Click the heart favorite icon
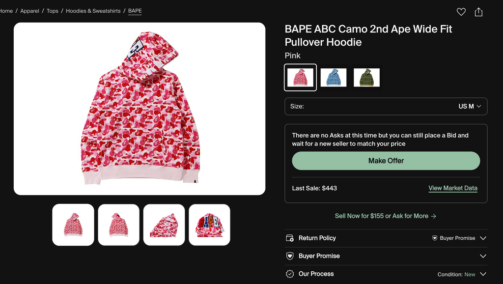Image resolution: width=503 pixels, height=284 pixels. 461,12
